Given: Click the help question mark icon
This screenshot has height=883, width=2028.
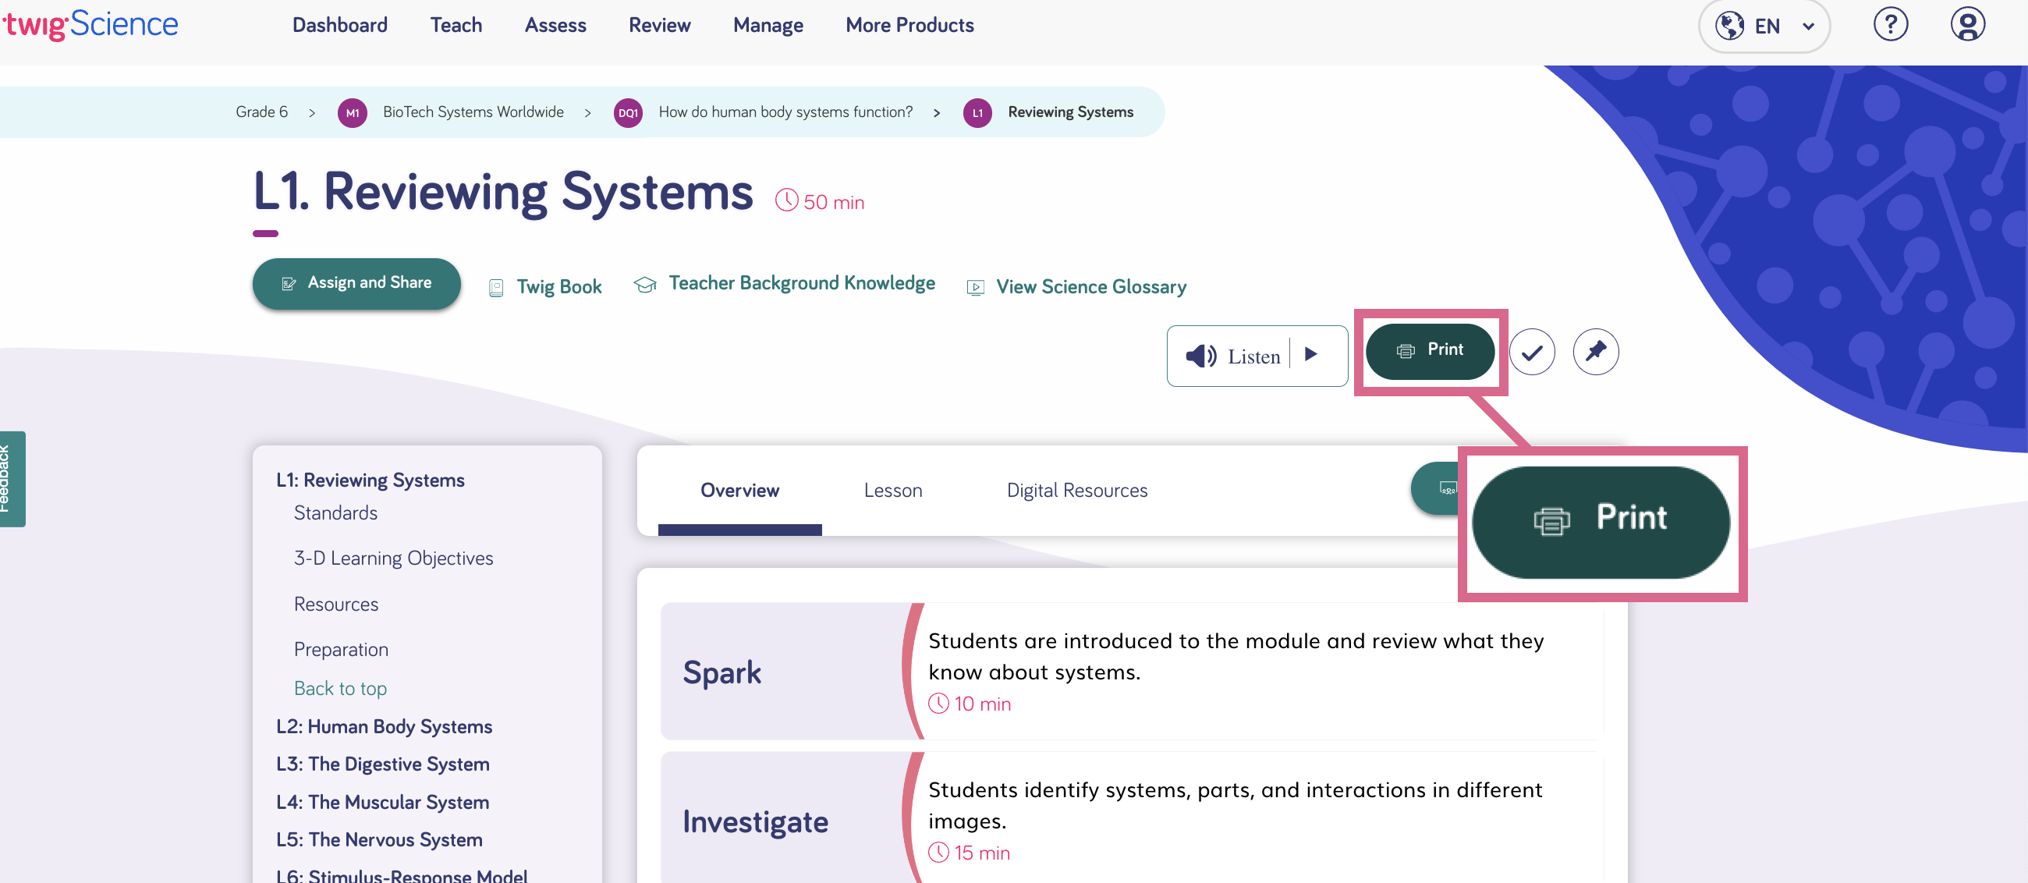Looking at the screenshot, I should pos(1889,25).
